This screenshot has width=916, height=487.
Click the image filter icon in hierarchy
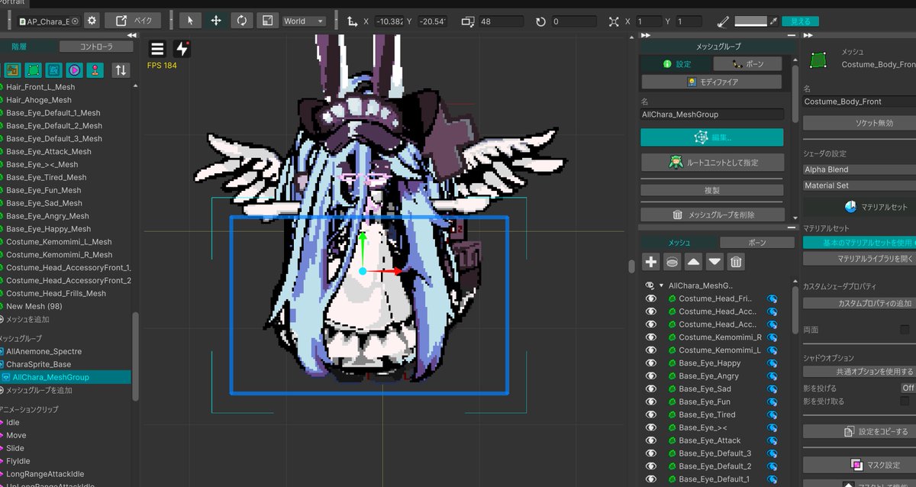point(13,70)
